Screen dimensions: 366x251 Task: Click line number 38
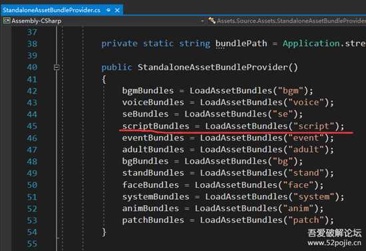point(32,44)
